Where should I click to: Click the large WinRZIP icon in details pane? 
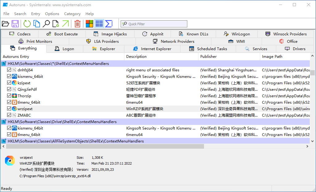(10, 161)
